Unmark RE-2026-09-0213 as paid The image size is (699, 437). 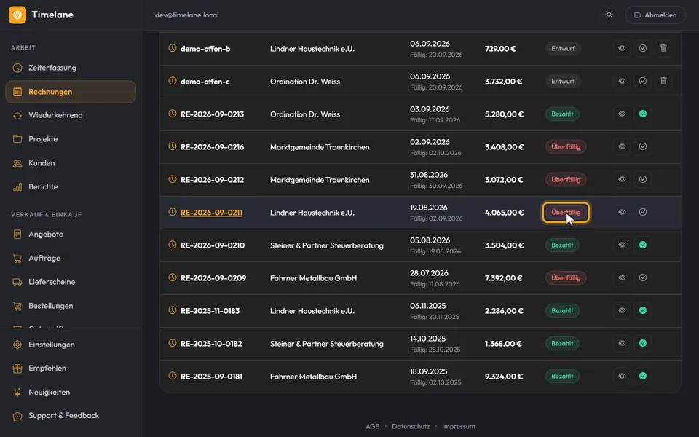[643, 114]
